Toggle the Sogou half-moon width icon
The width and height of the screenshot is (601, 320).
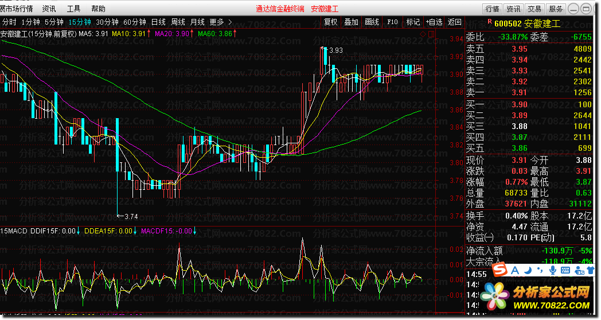pyautogui.click(x=528, y=271)
